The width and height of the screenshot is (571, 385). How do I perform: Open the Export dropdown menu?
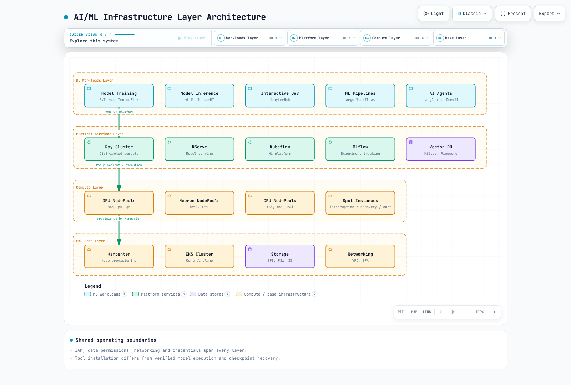coord(549,14)
